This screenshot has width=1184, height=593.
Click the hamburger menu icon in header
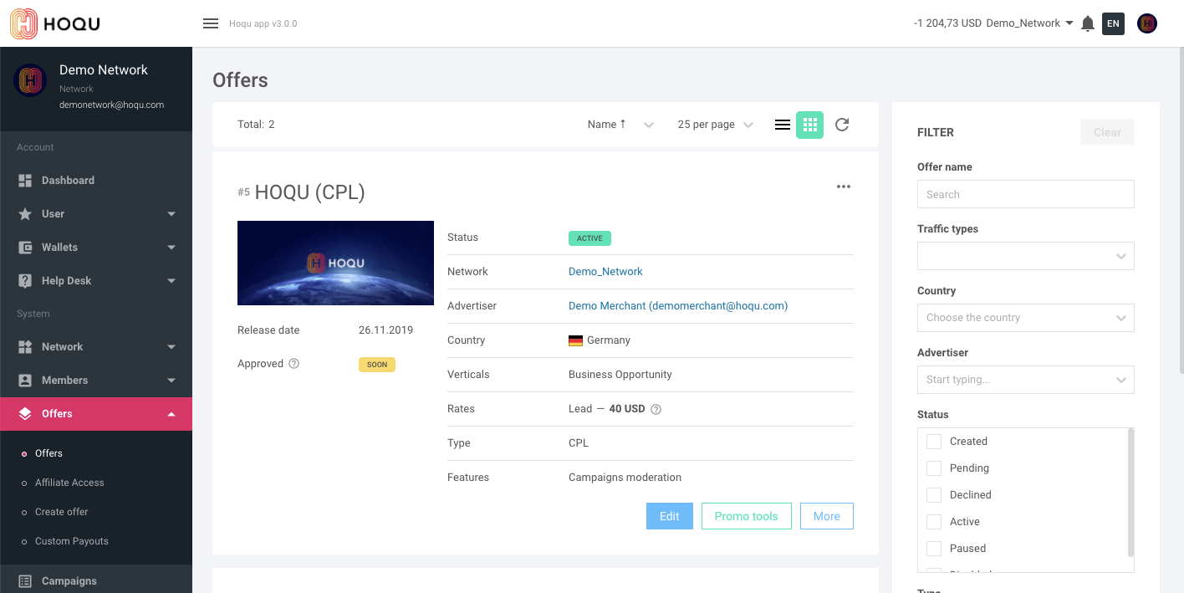pyautogui.click(x=211, y=23)
